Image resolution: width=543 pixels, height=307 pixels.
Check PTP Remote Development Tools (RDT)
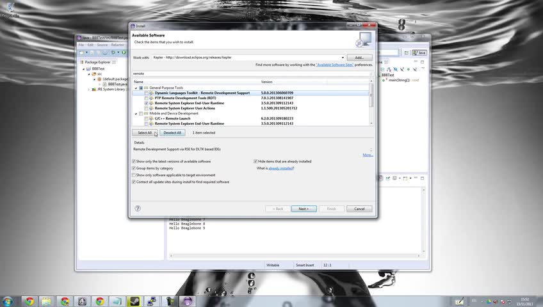point(147,98)
